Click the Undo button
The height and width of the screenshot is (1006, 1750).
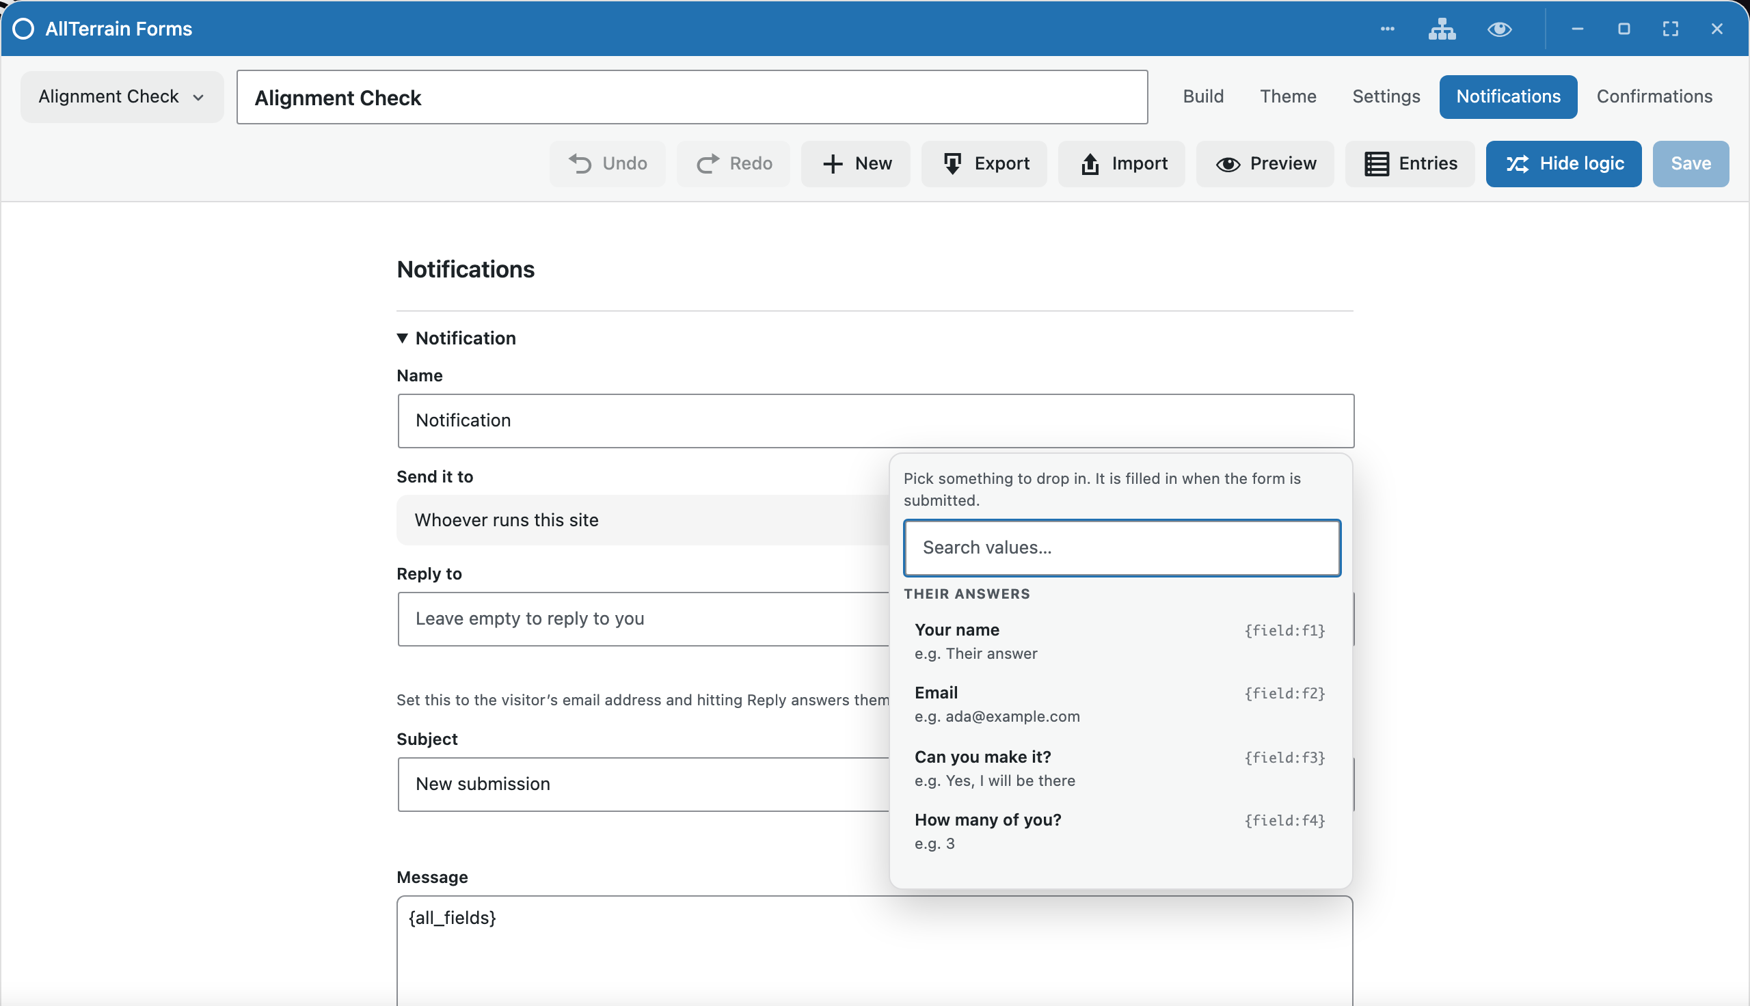[x=607, y=164]
